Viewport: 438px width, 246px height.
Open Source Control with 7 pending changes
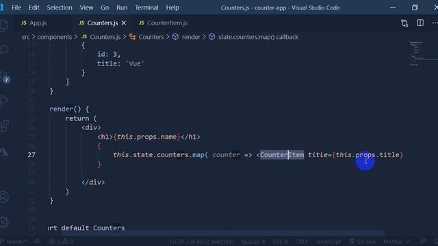(x=5, y=77)
